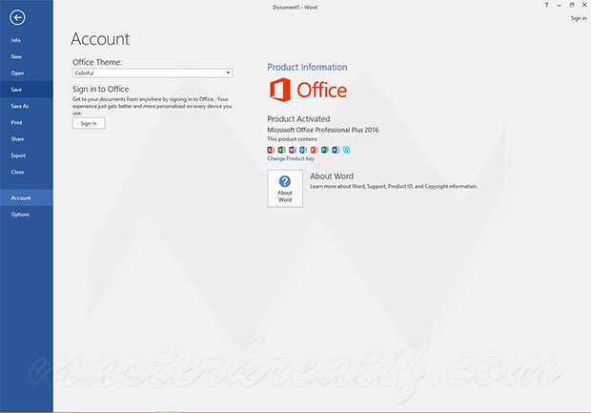Image resolution: width=591 pixels, height=413 pixels.
Task: Click the Access product icon
Action: [x=271, y=150]
